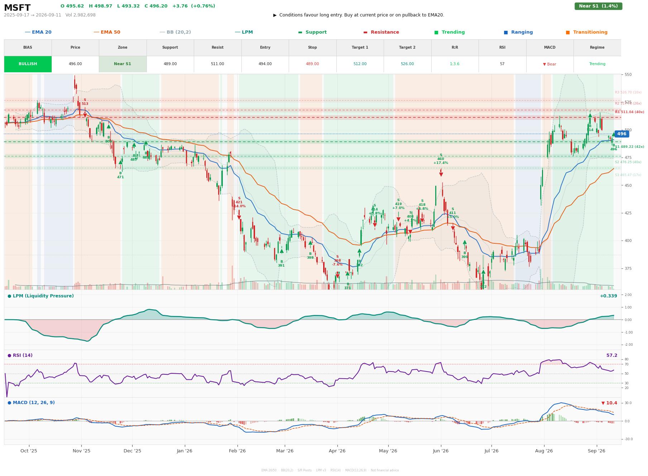This screenshot has height=476, width=648.
Task: Toggle the green Support legend entry
Action: coord(312,32)
